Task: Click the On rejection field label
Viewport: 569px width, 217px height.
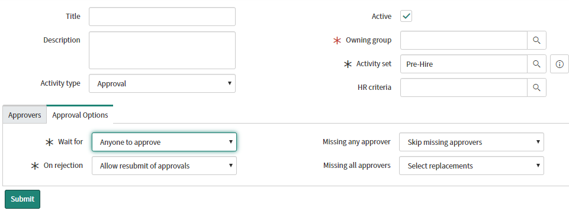Action: (x=63, y=166)
